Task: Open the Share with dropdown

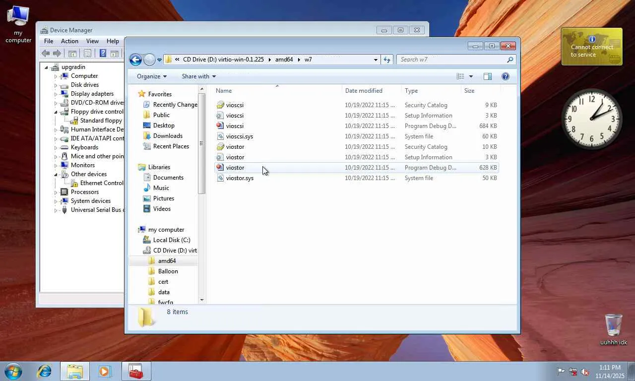Action: point(199,76)
